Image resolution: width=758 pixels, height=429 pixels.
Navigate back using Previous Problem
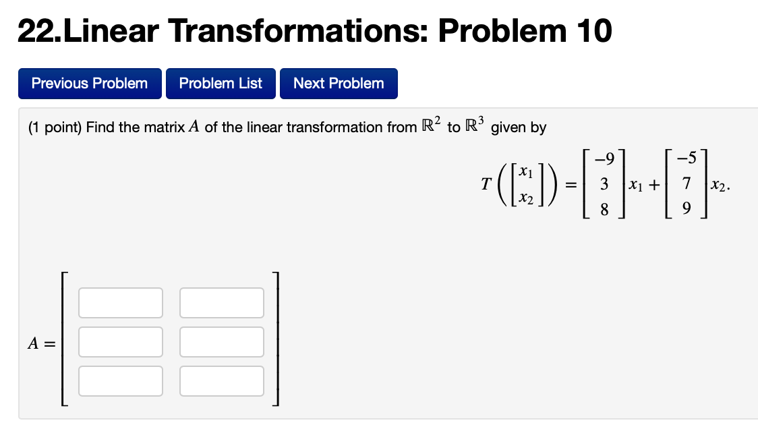click(88, 83)
